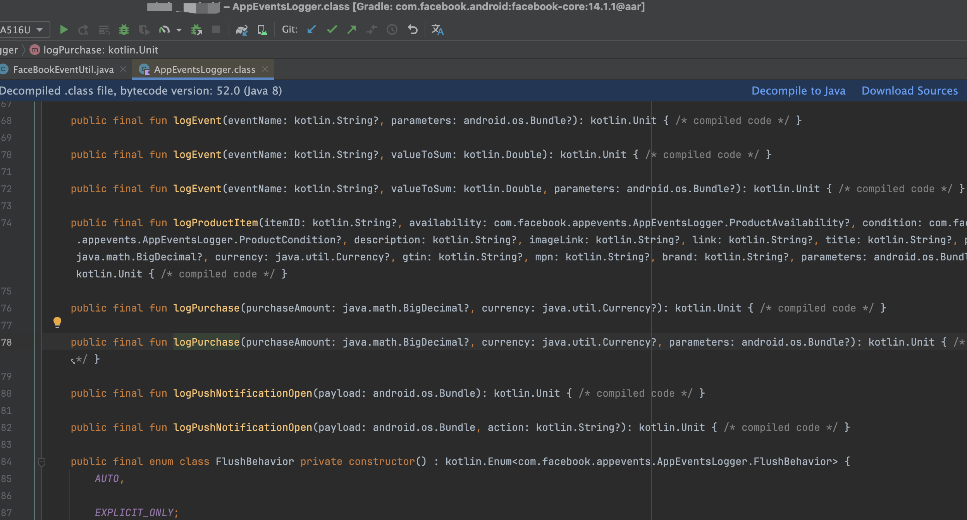
Task: Collapse the FlushBehavior enum fold marker
Action: coord(42,461)
